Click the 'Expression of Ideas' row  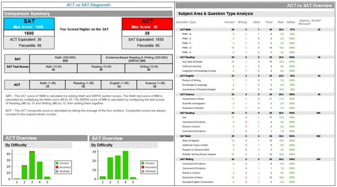pyautogui.click(x=255, y=178)
